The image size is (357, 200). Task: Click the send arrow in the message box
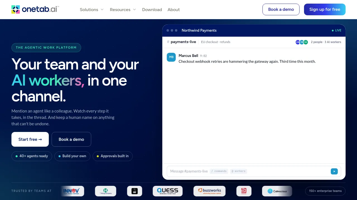(334, 171)
